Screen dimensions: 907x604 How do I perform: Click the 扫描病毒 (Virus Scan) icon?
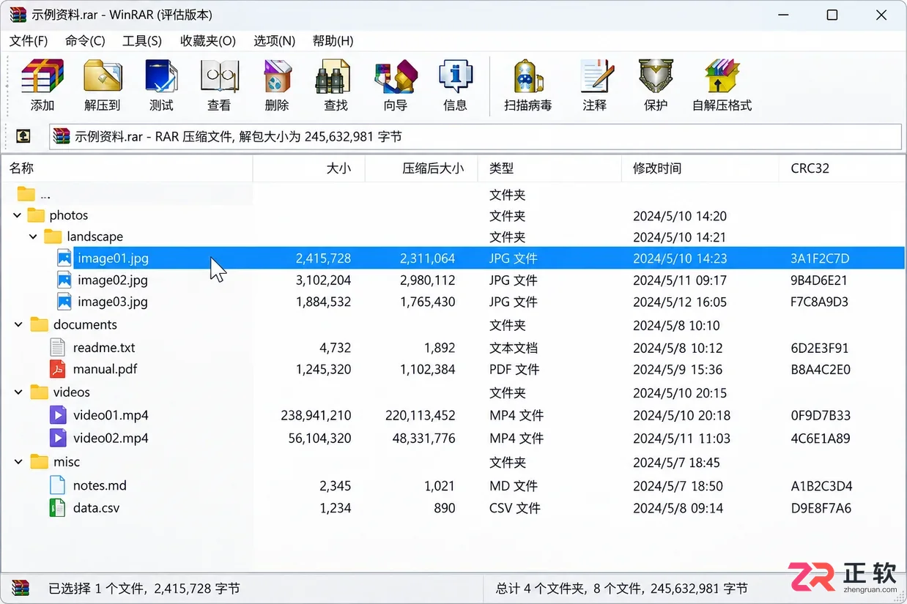[x=527, y=77]
